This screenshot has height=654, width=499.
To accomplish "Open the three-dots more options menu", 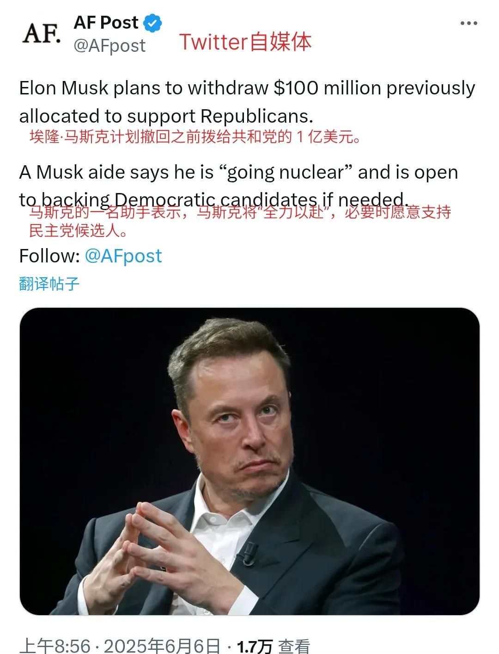I will pos(469,23).
